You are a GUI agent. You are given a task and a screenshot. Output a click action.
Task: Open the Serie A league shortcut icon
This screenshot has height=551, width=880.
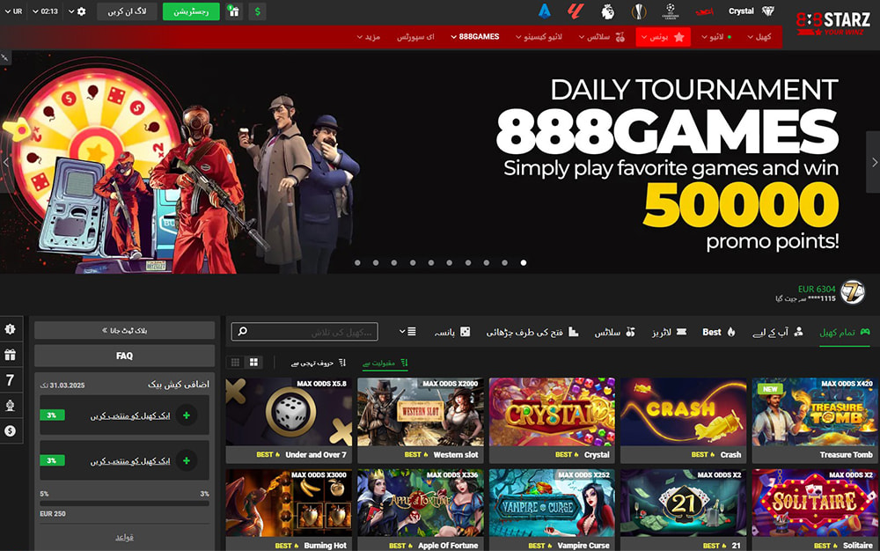pyautogui.click(x=544, y=11)
